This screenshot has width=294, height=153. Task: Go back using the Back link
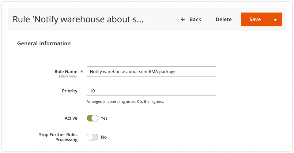click(195, 19)
